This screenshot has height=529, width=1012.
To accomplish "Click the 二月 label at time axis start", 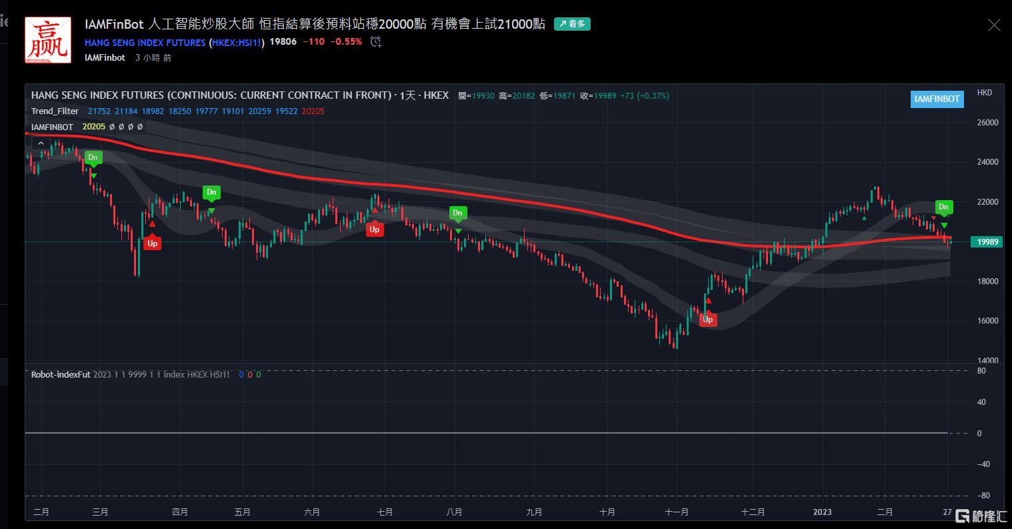I will point(41,512).
